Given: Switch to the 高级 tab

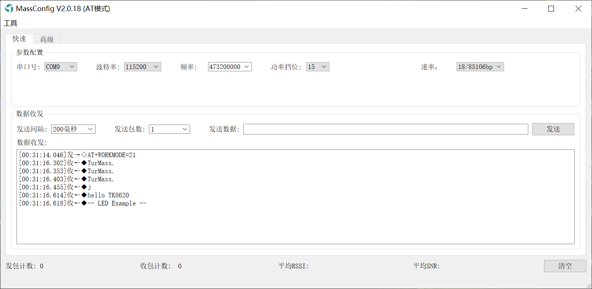Looking at the screenshot, I should [47, 39].
